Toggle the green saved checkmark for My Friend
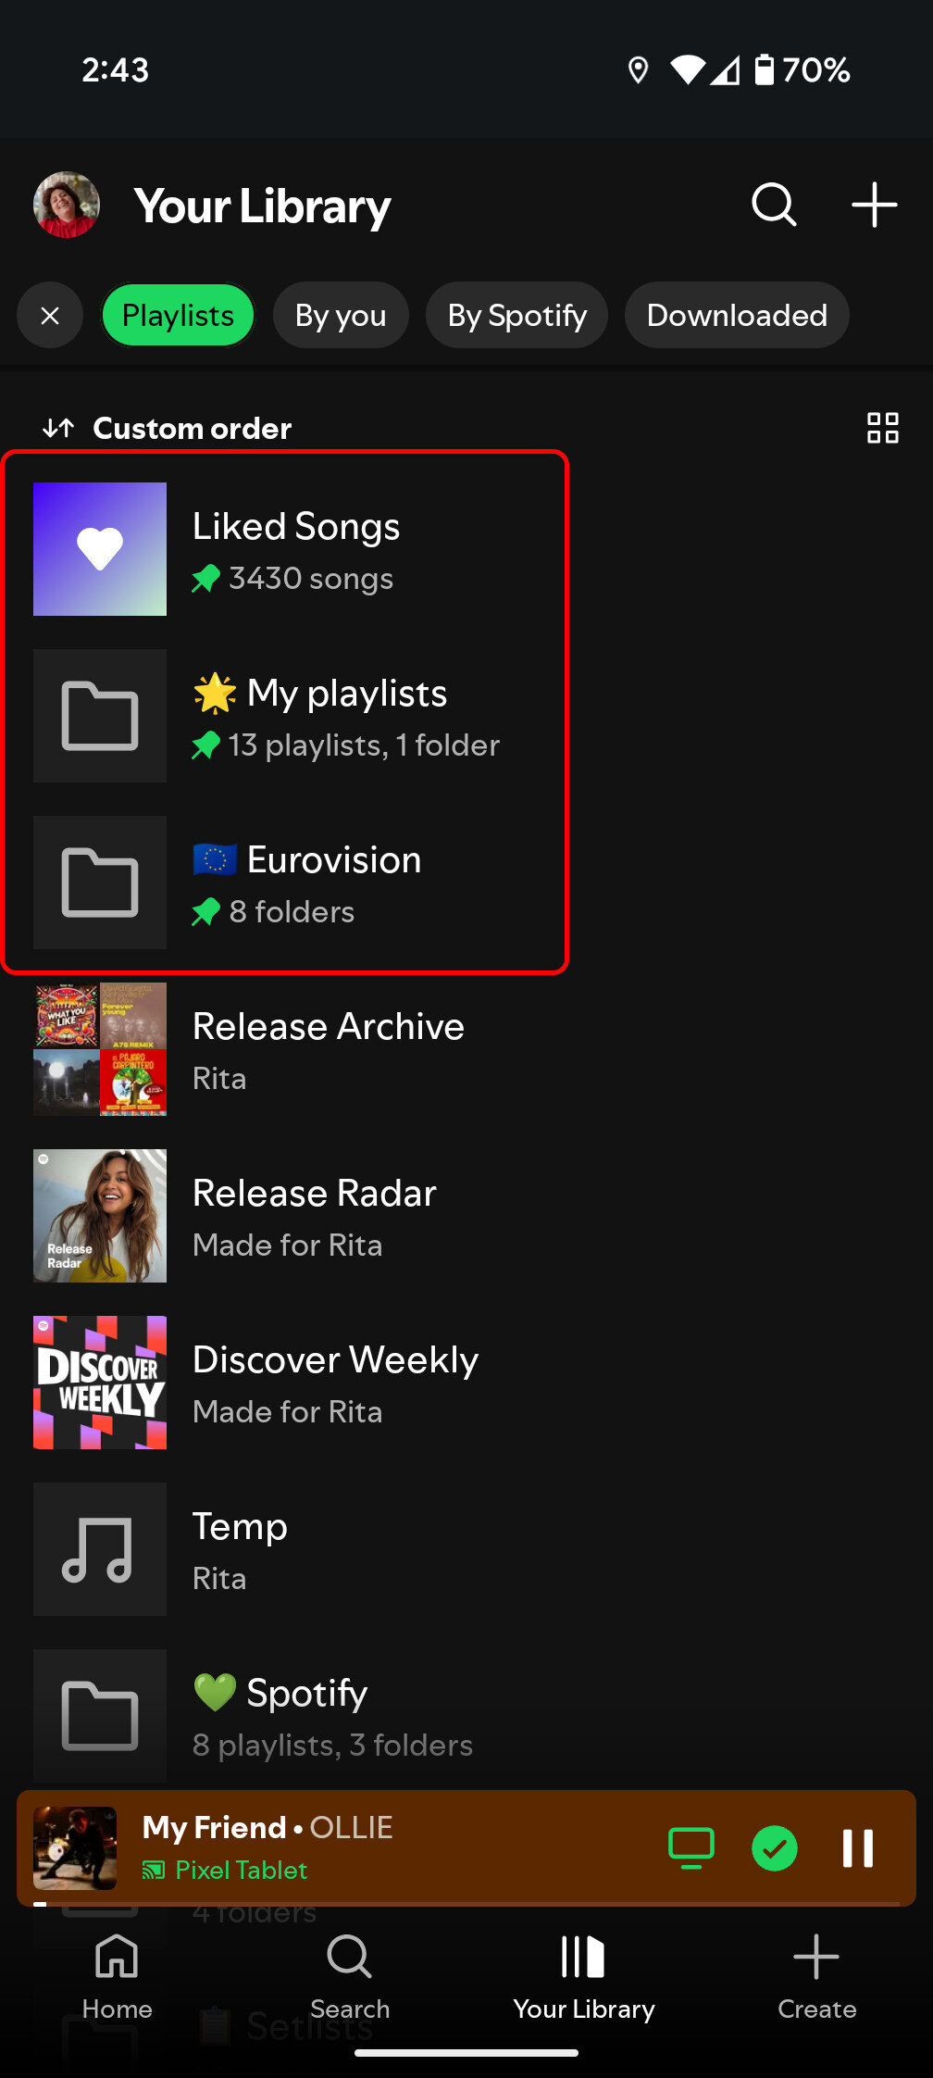Screen dimensions: 933x2078 775,1848
